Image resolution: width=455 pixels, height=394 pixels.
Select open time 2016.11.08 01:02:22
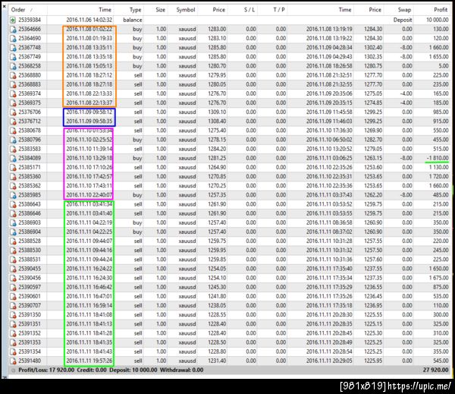(x=89, y=30)
